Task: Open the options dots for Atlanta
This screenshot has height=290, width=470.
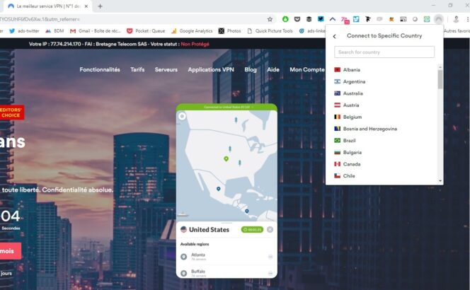Action: point(270,257)
